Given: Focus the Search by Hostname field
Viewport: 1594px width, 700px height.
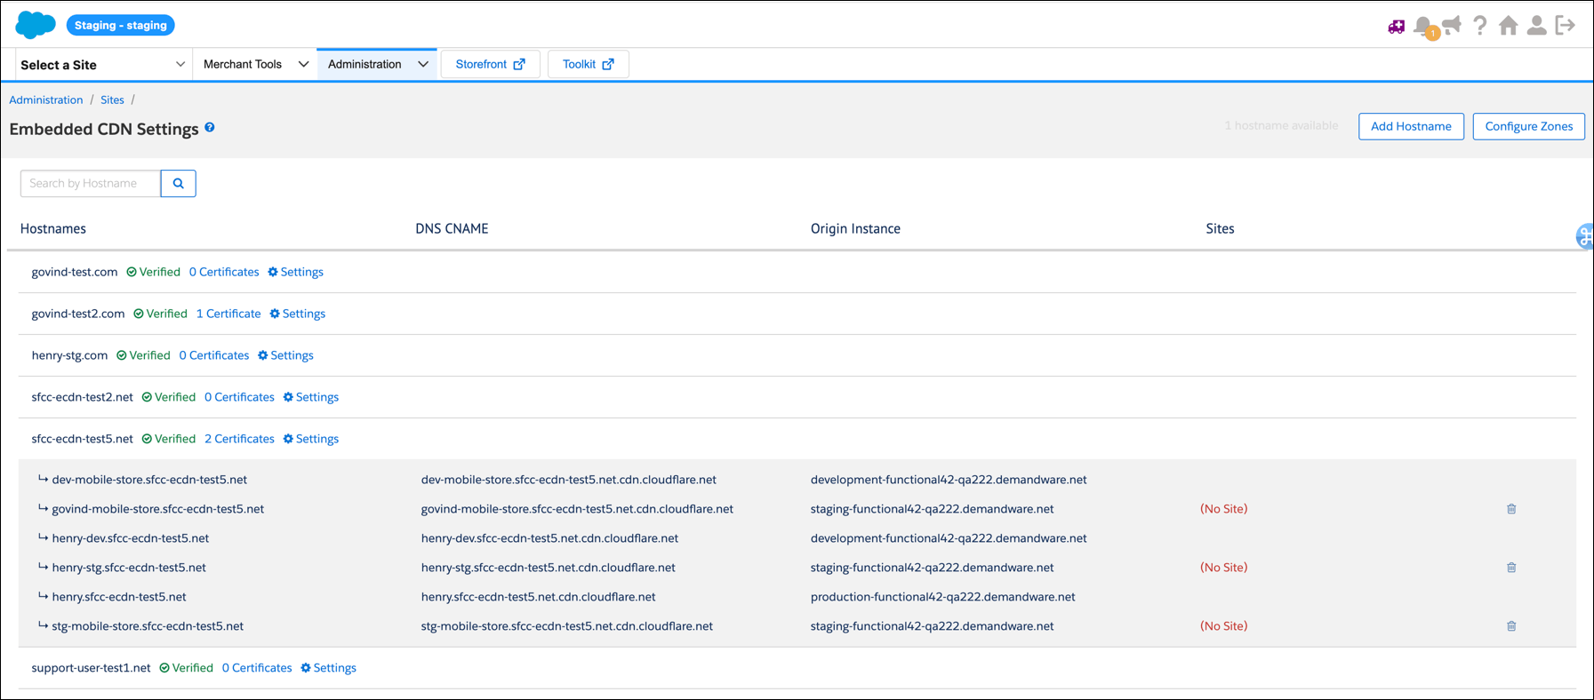Looking at the screenshot, I should 91,183.
